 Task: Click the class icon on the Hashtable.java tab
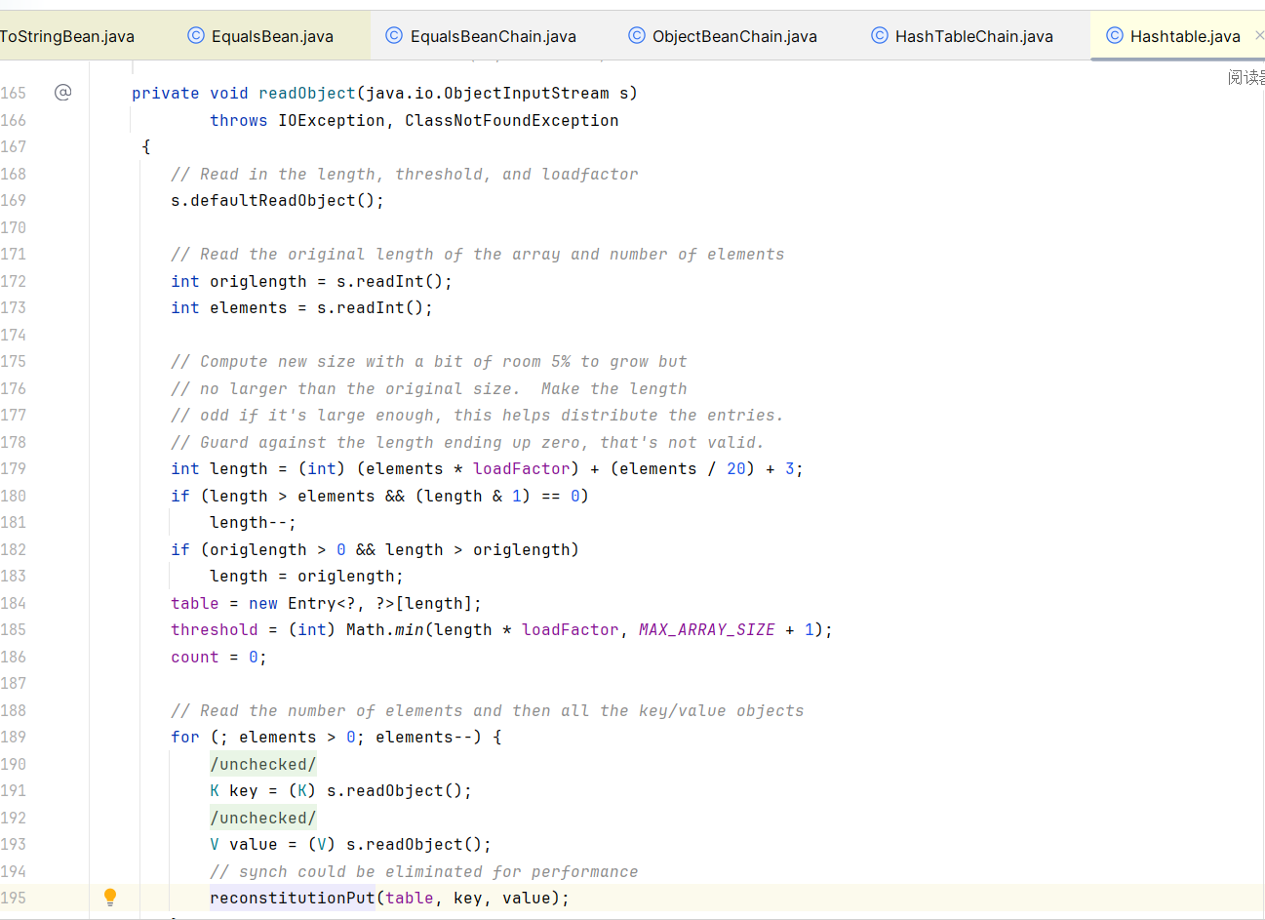(1115, 35)
